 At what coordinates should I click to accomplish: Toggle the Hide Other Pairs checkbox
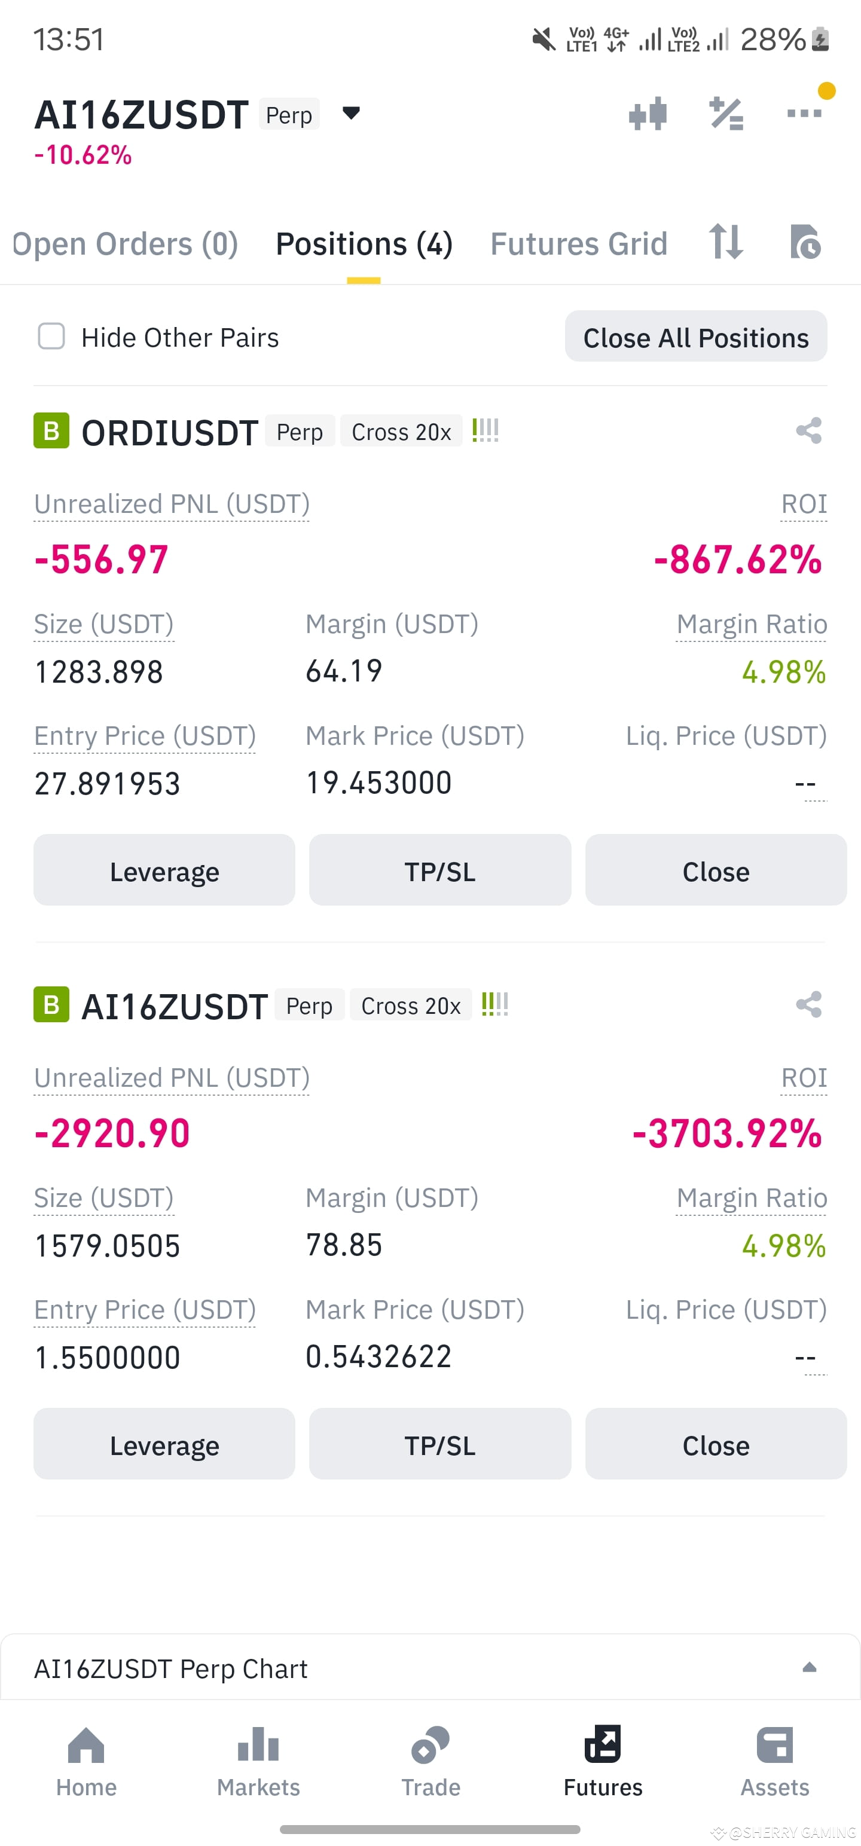point(51,336)
